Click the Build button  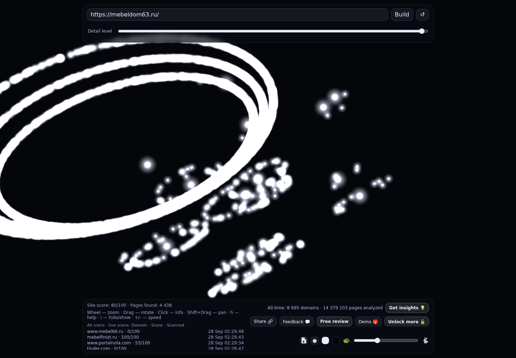402,14
